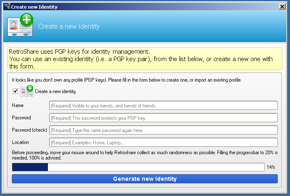The width and height of the screenshot is (290, 196).
Task: Focus the Name input field
Action: click(x=163, y=105)
